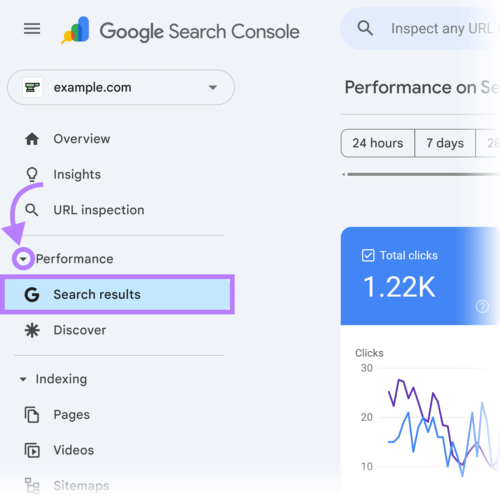The height and width of the screenshot is (500, 500).
Task: Click the Insights lightbulb icon
Action: [32, 175]
